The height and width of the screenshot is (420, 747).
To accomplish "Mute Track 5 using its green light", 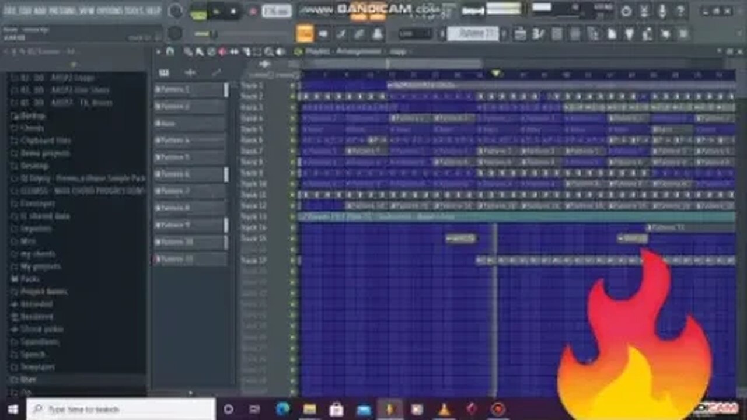I will tap(294, 129).
